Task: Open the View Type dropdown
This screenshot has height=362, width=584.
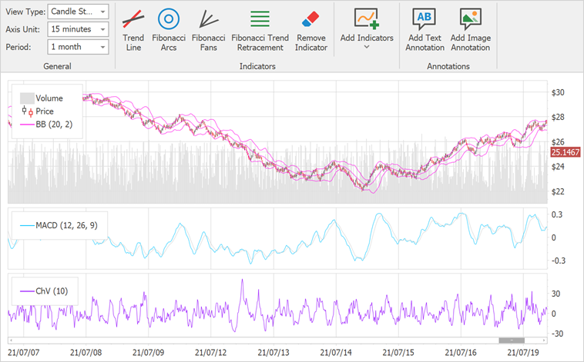Action: pos(79,12)
